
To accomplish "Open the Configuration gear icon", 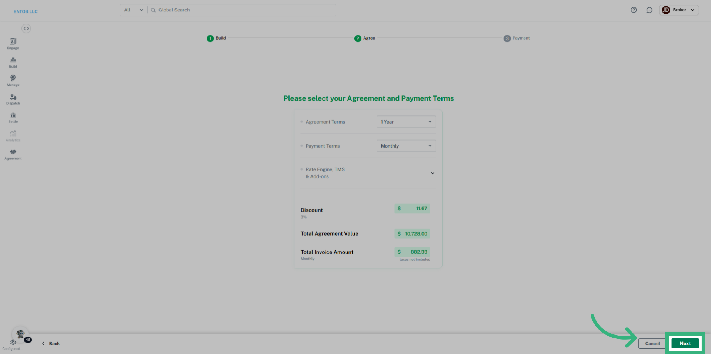I will 13,343.
